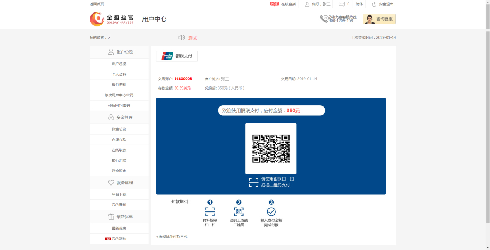Screen dimensions: 490x250
Task: Click 安全退出 to log out
Action: pos(386,4)
